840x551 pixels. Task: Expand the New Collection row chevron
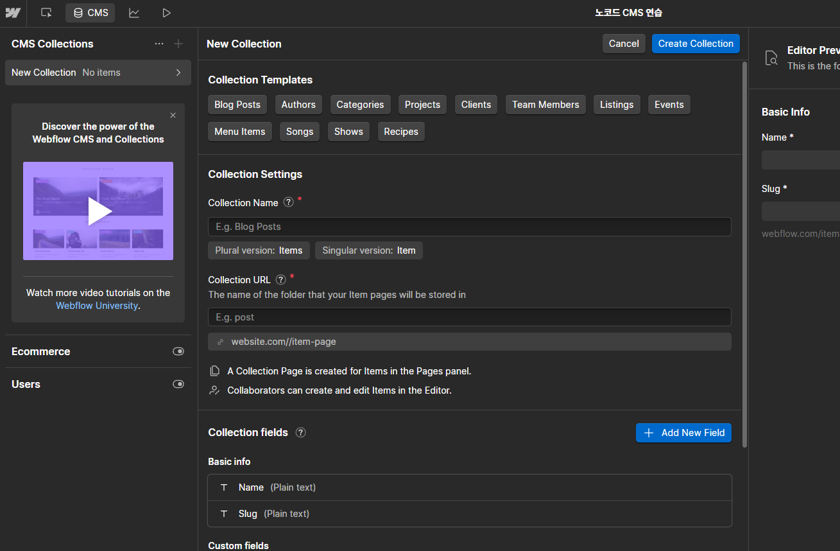point(178,73)
